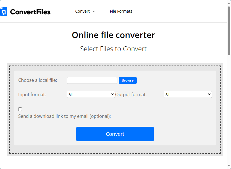Click the 'Choose a local file:' label

point(38,80)
